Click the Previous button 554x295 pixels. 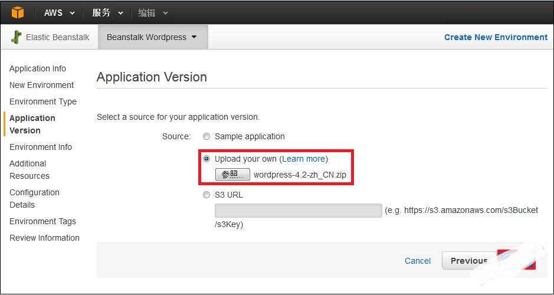[x=469, y=261]
